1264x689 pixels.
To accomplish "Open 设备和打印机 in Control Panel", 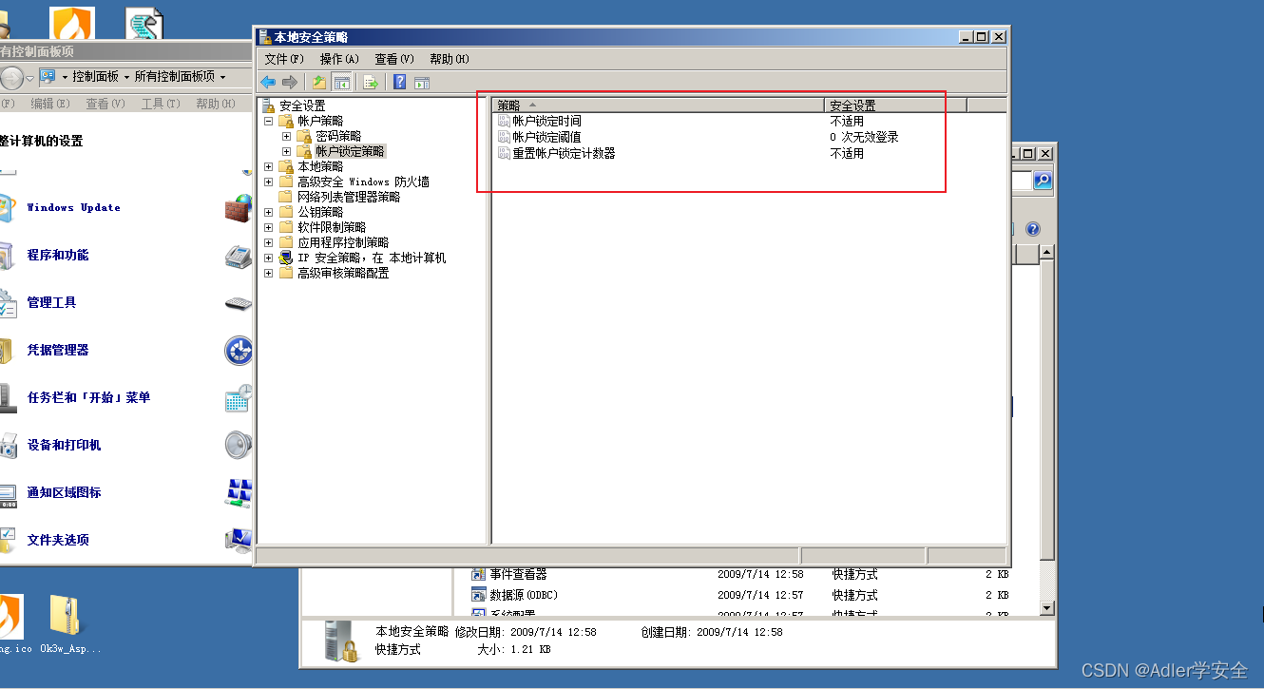I will point(64,445).
